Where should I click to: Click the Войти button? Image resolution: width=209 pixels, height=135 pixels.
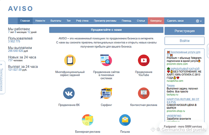[x=184, y=40]
